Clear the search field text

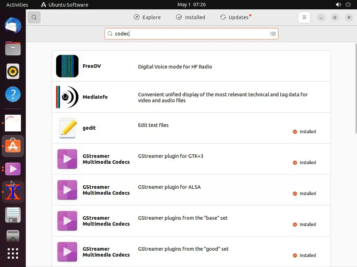pyautogui.click(x=273, y=34)
